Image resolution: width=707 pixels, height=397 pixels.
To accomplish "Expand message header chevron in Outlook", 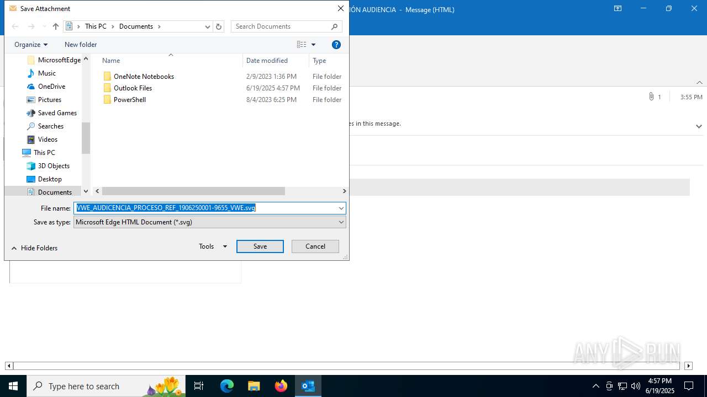I will [x=699, y=126].
